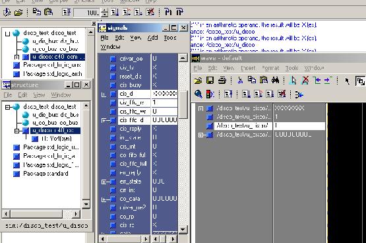Click the paste icon in the wave window toolbar
The height and width of the screenshot is (243, 366).
264,80
